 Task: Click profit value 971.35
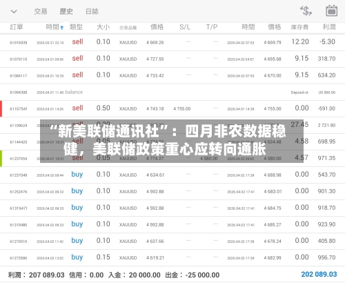[x=326, y=158]
